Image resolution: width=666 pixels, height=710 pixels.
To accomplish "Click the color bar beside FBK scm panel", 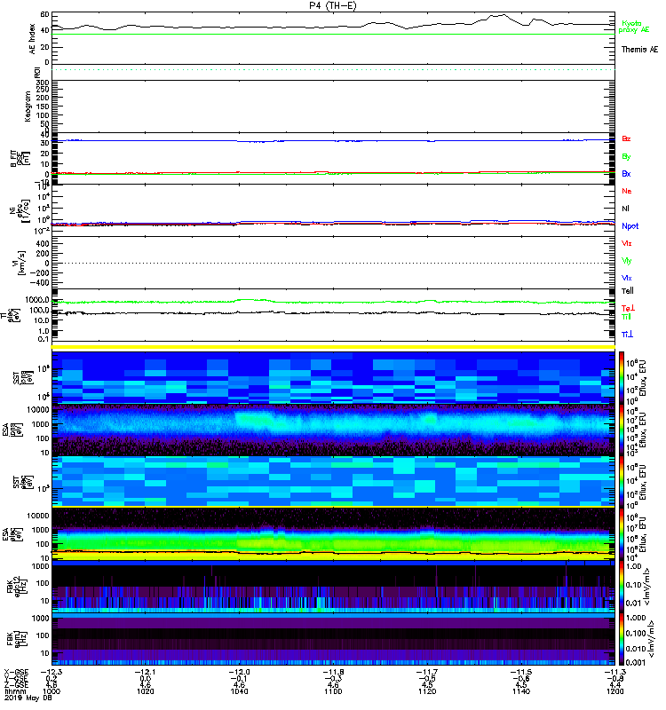I will click(x=622, y=639).
